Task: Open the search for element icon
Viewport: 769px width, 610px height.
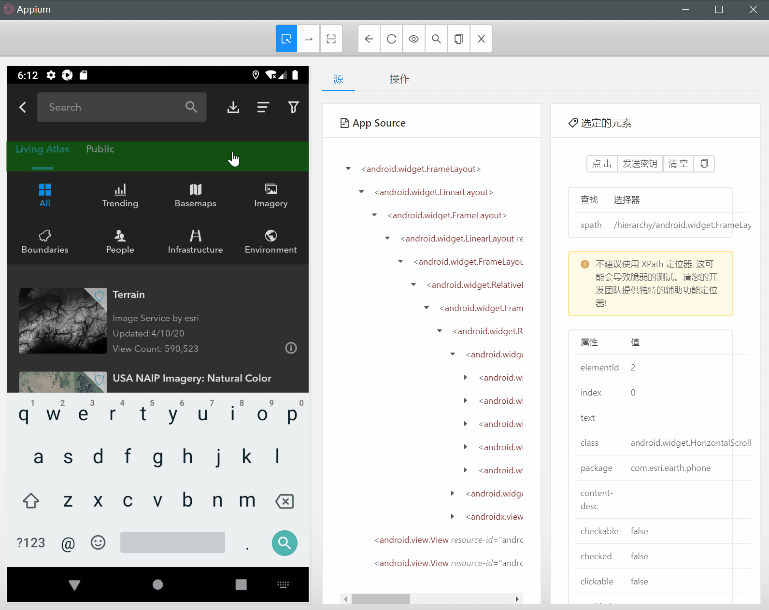Action: (x=436, y=39)
